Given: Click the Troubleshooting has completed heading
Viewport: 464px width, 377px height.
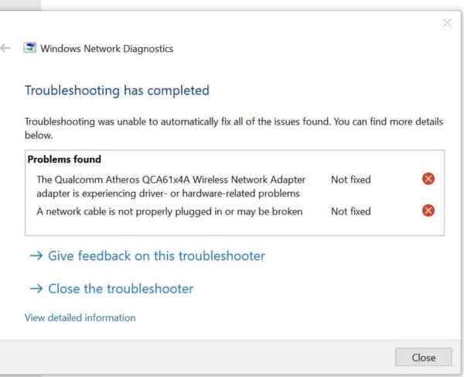Looking at the screenshot, I should (x=117, y=91).
